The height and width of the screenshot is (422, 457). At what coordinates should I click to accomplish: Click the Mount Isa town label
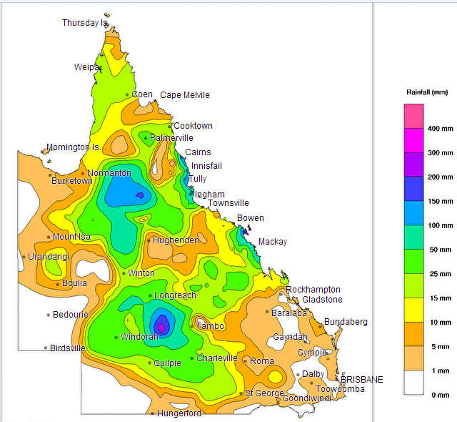[x=71, y=237]
